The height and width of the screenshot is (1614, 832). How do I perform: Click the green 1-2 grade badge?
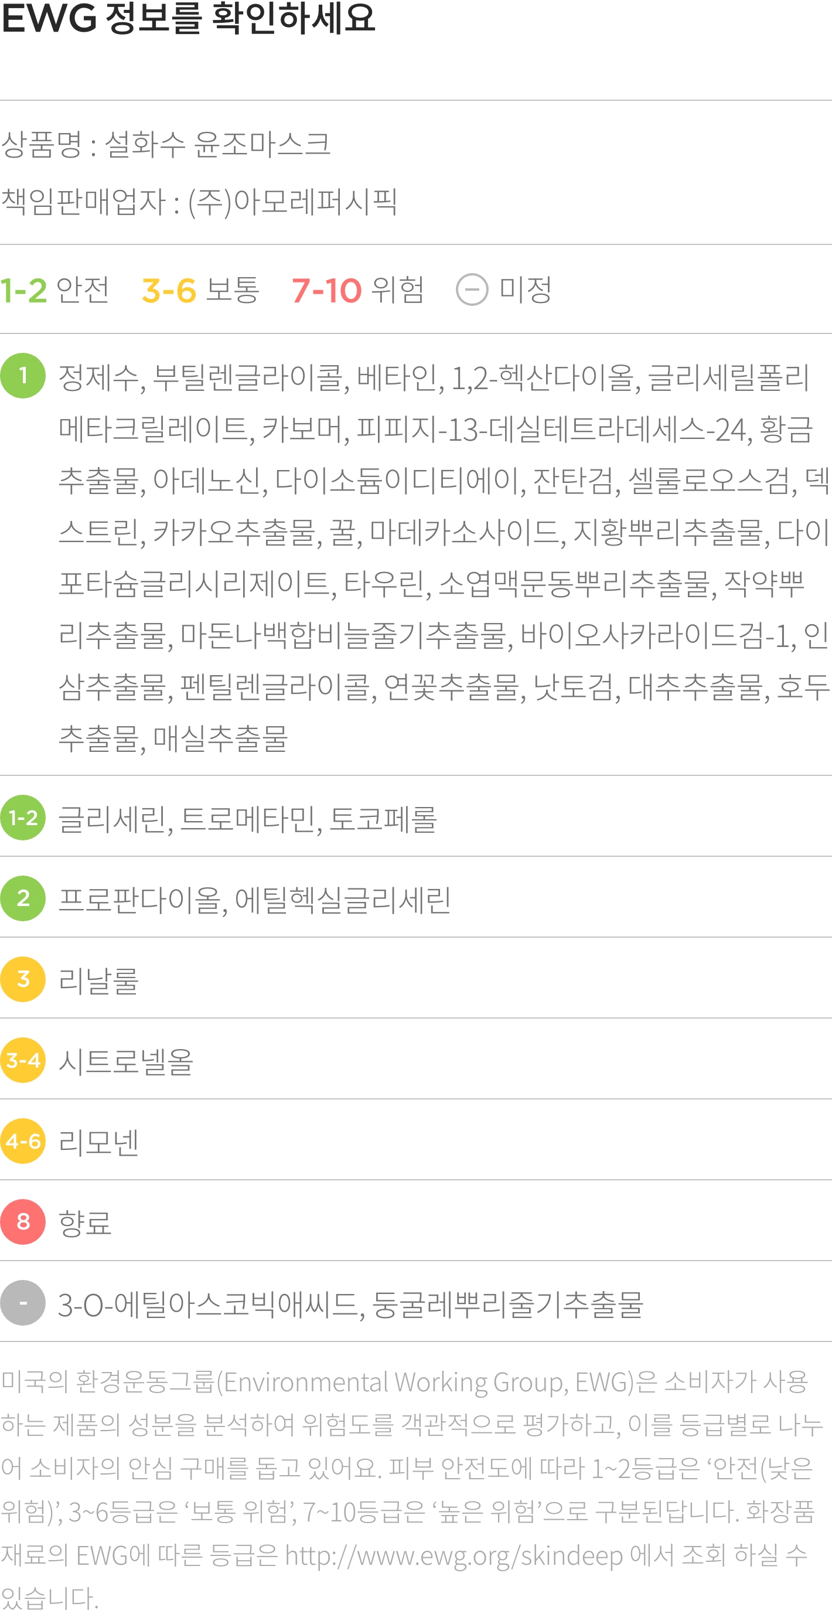click(x=23, y=818)
